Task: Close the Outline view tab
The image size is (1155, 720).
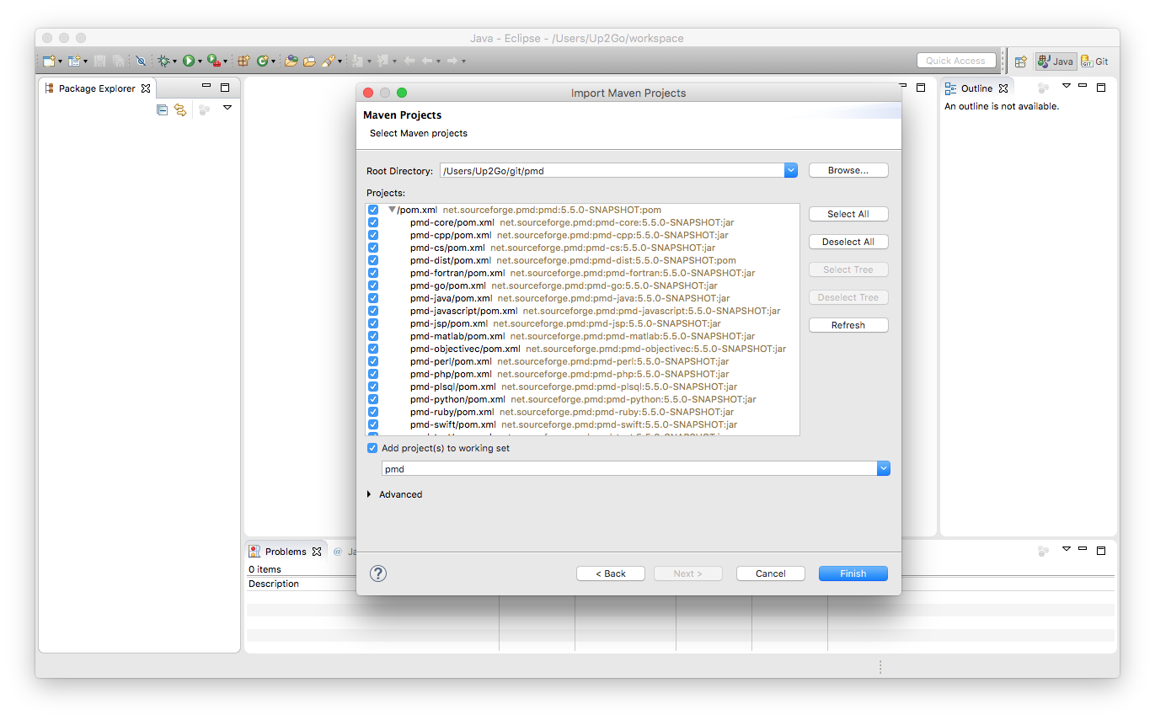Action: pos(1003,88)
